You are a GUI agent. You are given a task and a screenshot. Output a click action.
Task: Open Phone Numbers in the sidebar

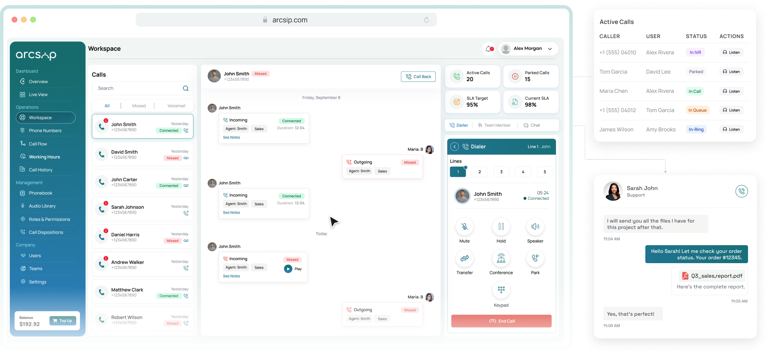(x=45, y=131)
